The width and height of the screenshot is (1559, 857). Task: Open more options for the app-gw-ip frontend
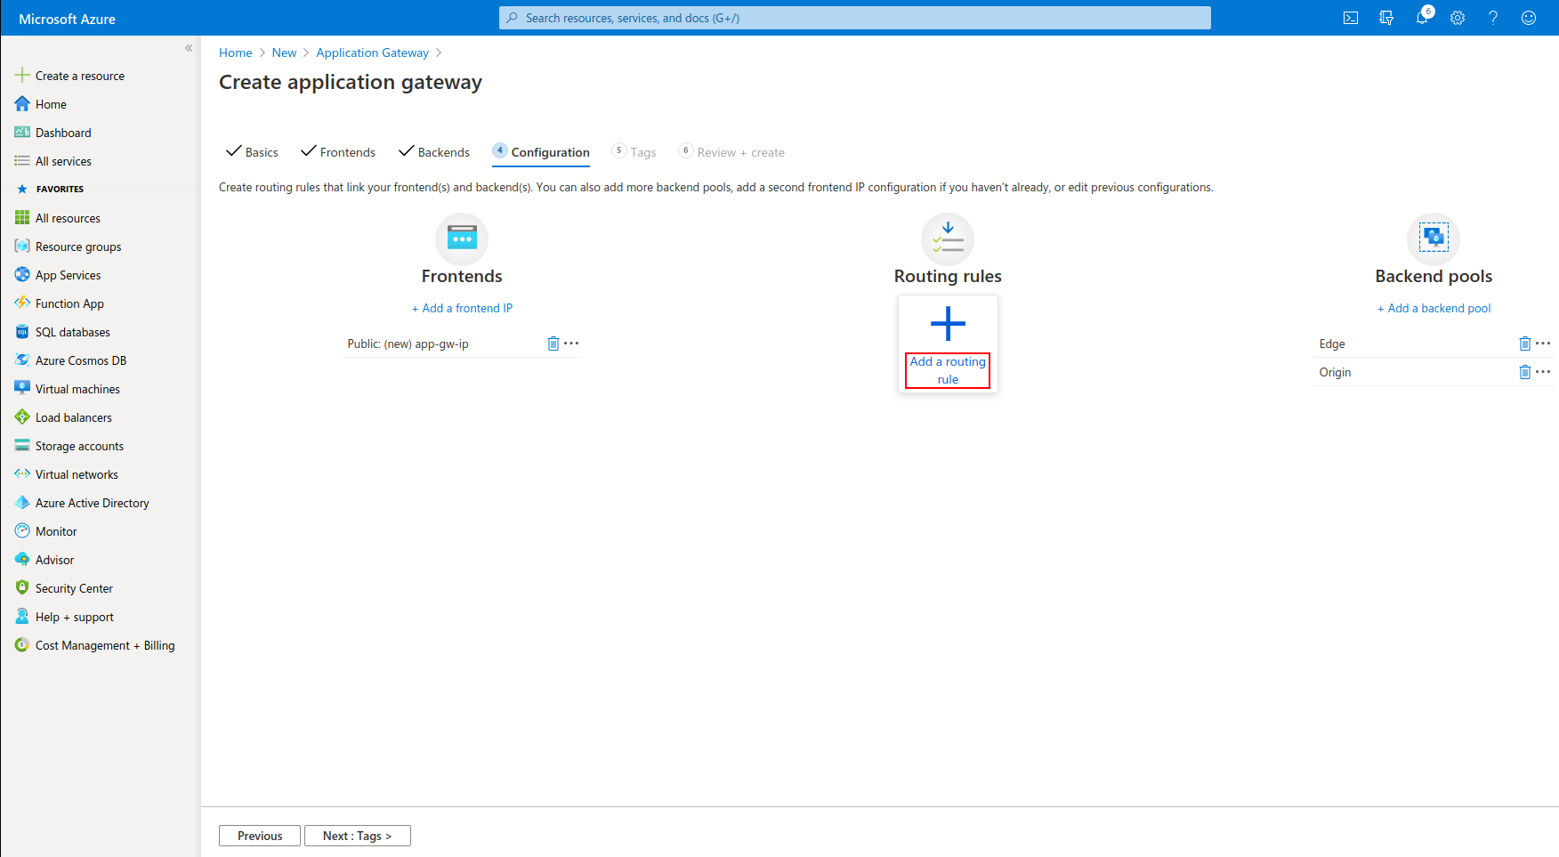[x=571, y=344]
